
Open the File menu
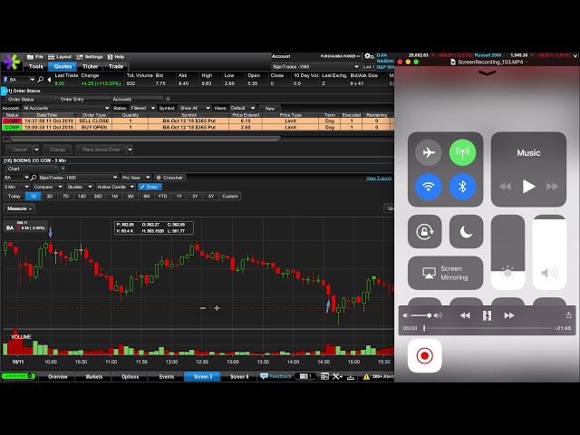click(35, 57)
